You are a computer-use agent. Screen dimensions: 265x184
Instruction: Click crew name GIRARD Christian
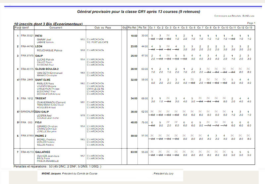(47, 126)
